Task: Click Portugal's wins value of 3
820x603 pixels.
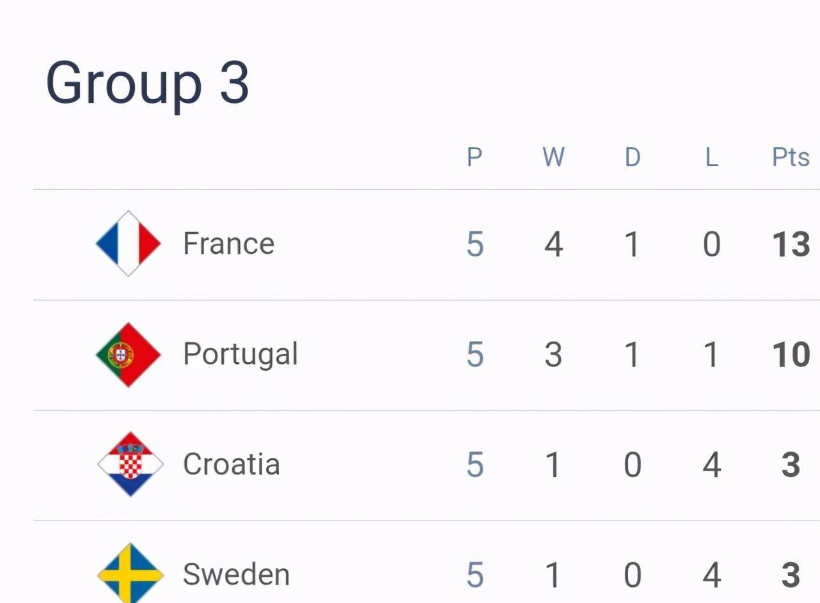Action: point(553,355)
